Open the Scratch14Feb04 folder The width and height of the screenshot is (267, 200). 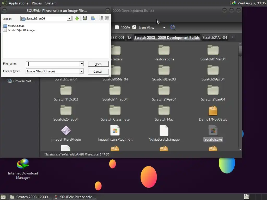[115, 93]
